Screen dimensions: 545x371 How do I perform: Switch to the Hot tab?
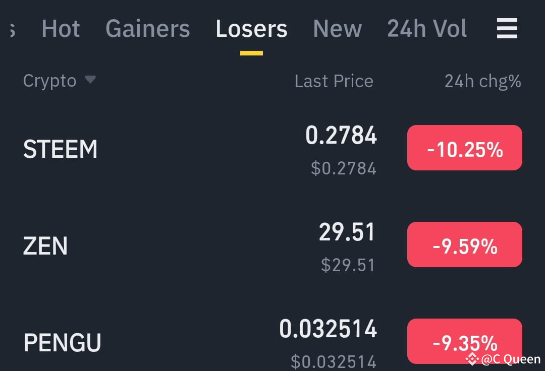coord(61,29)
